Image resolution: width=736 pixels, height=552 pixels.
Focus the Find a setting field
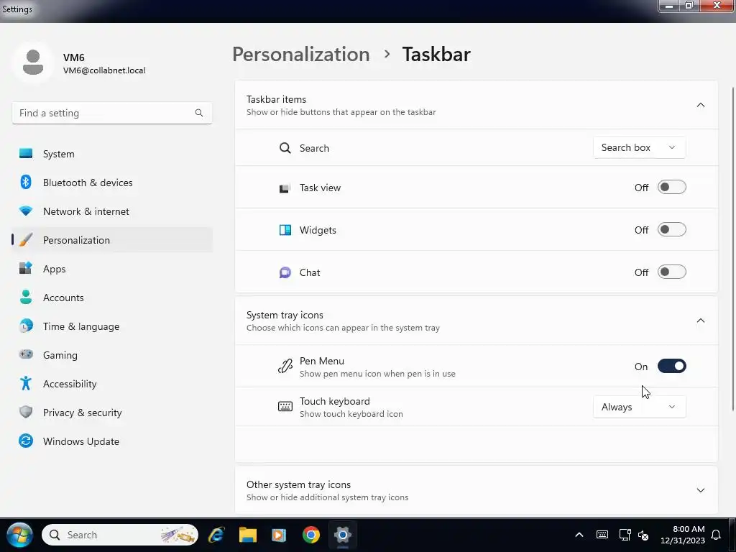pos(111,113)
